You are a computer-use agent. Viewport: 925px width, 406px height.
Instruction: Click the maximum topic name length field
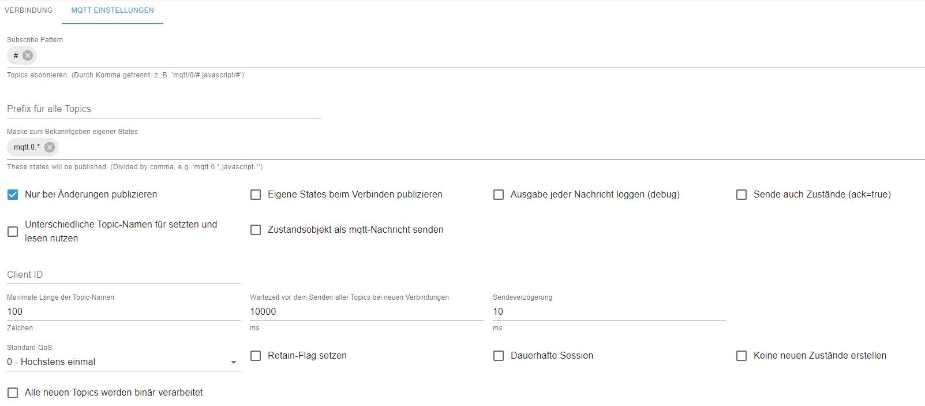coord(123,312)
